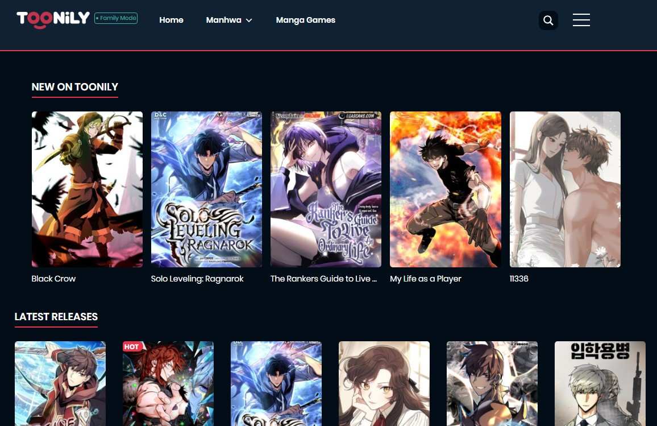The image size is (657, 426).
Task: Go to Home in navigation
Action: [171, 20]
